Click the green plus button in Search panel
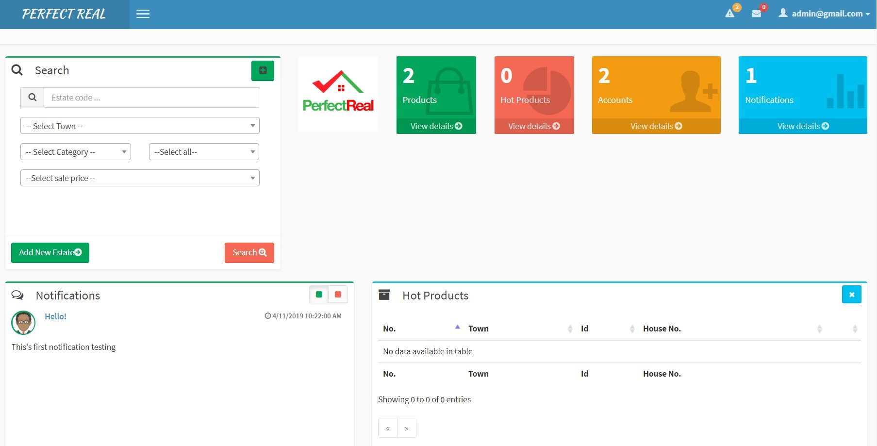877x446 pixels. click(x=263, y=70)
